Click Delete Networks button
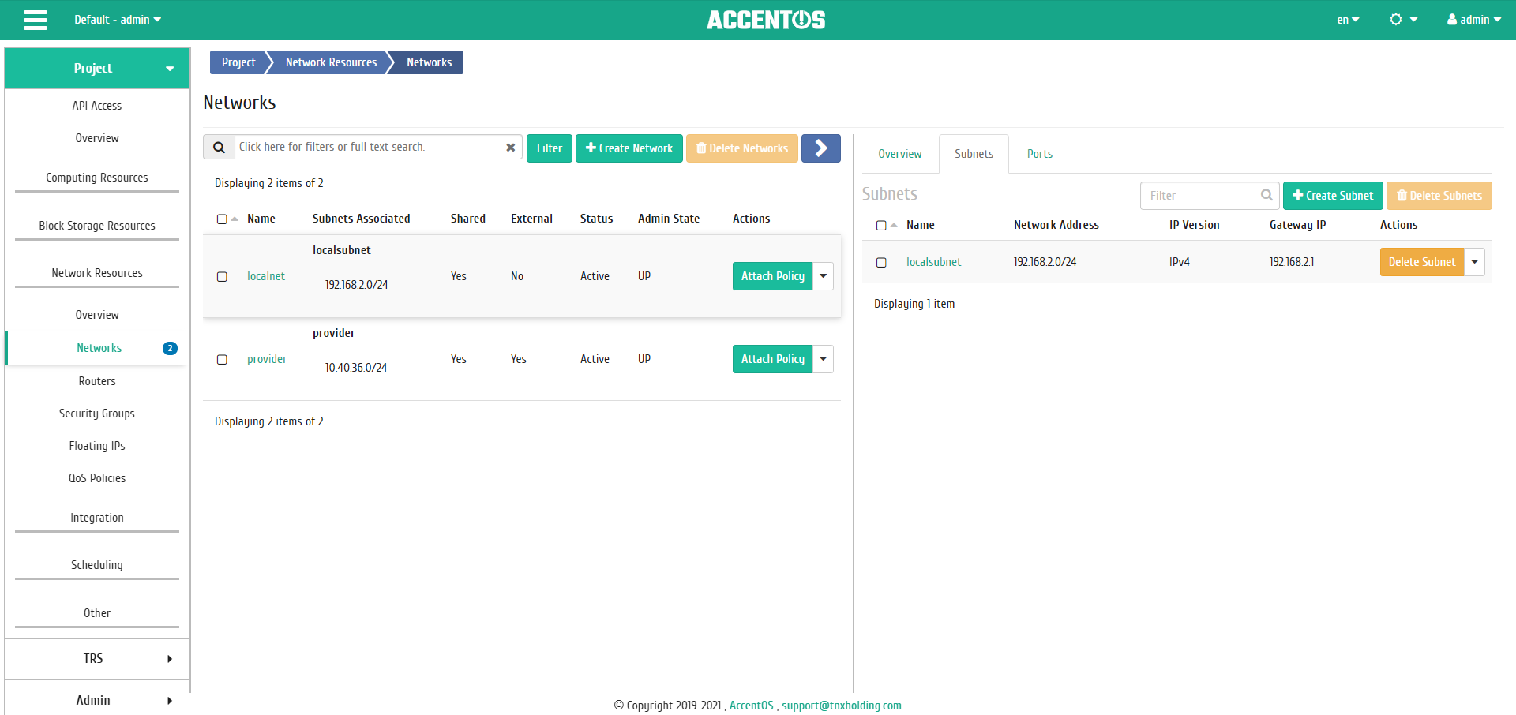This screenshot has height=715, width=1516. click(742, 148)
